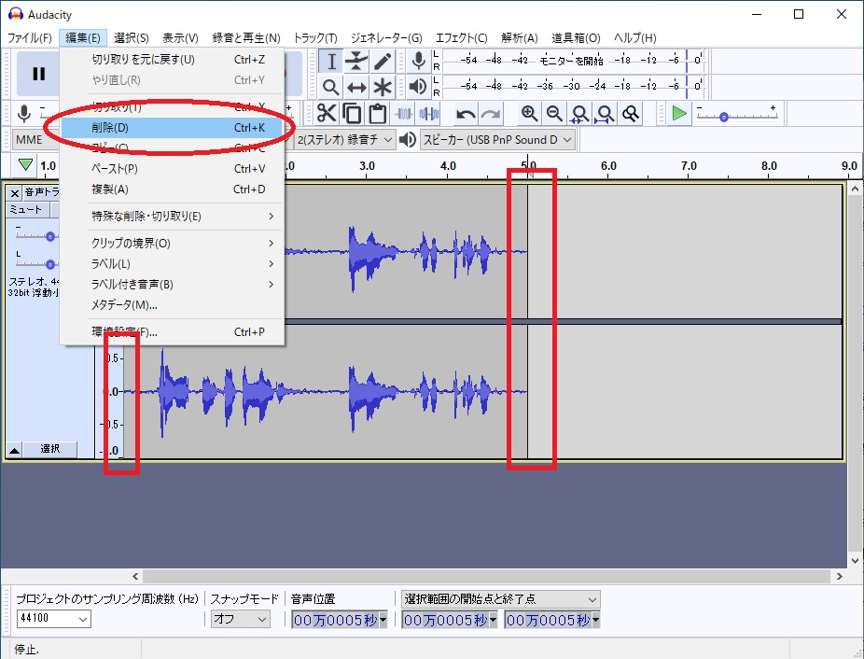
Task: Choose メタデータ(M)... menu entry
Action: [172, 304]
